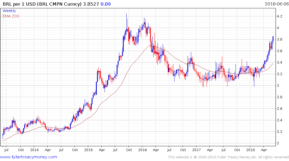Click the 3.8 price axis label

coord(279,39)
